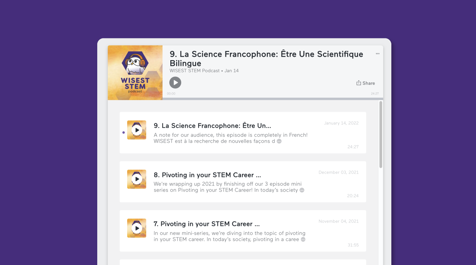Click the Share icon button
This screenshot has height=265, width=476.
tap(365, 83)
